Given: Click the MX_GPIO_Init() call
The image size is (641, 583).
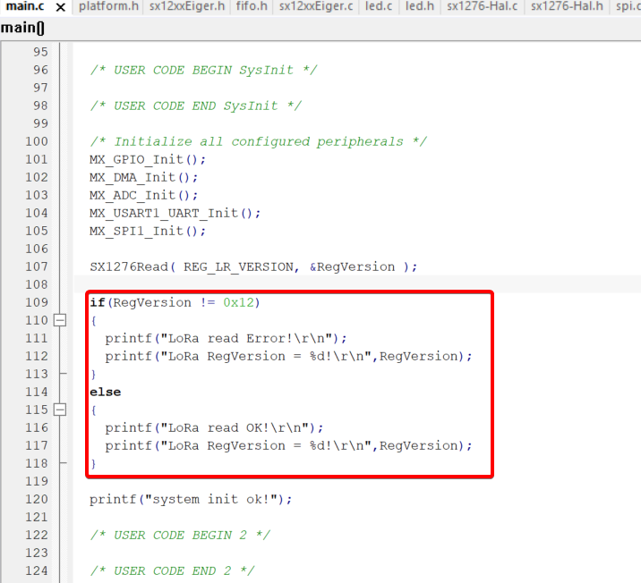Looking at the screenshot, I should (x=148, y=159).
